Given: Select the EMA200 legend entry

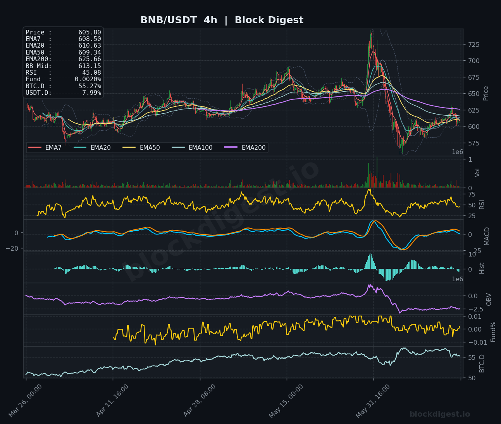Looking at the screenshot, I should [245, 147].
